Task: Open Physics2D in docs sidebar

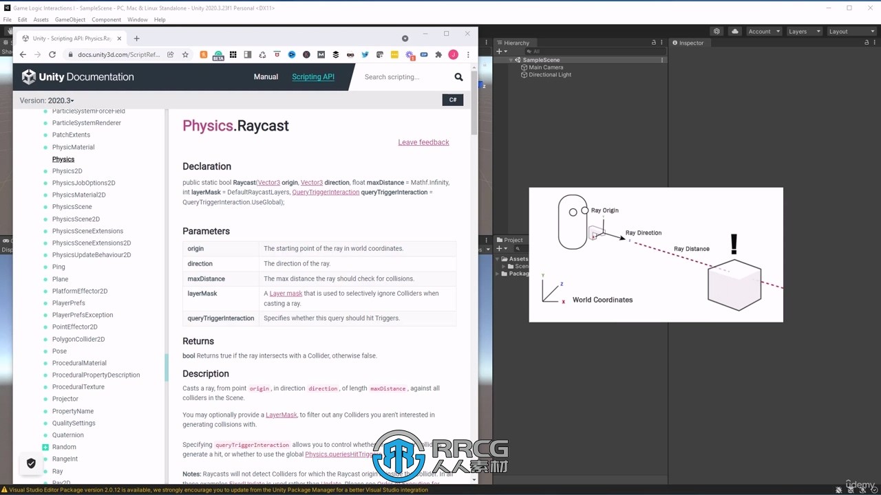Action: point(67,171)
